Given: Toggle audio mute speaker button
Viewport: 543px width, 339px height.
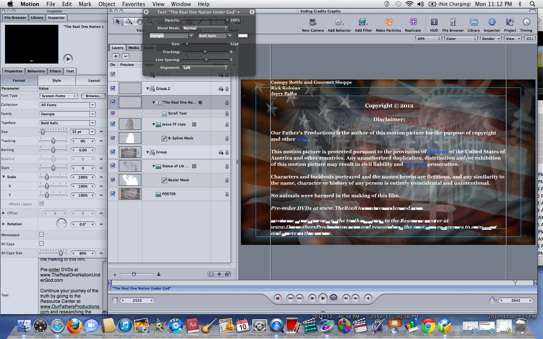Looking at the screenshot, I should point(368,298).
